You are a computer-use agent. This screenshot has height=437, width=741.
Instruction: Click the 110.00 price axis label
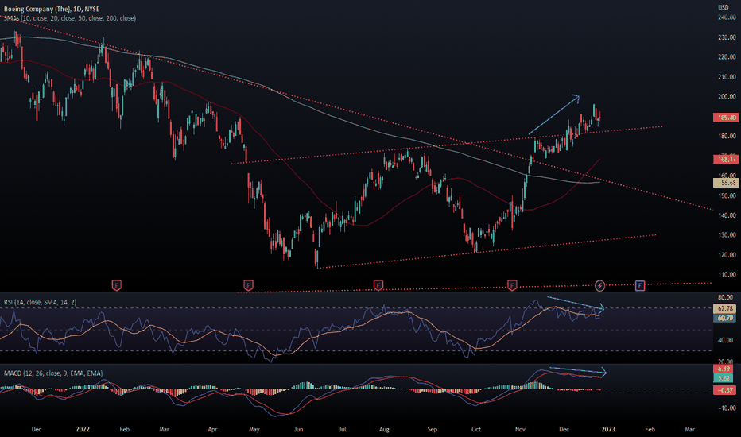[x=727, y=274]
